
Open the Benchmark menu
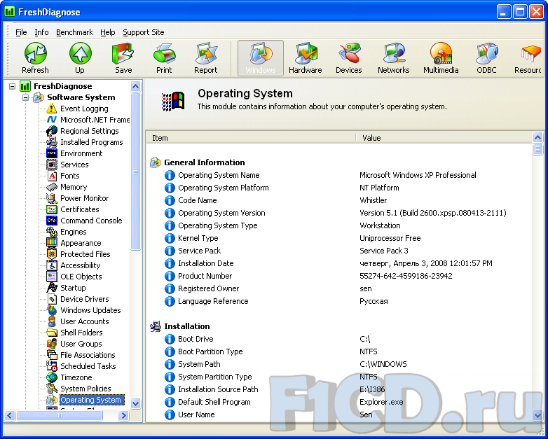click(74, 32)
